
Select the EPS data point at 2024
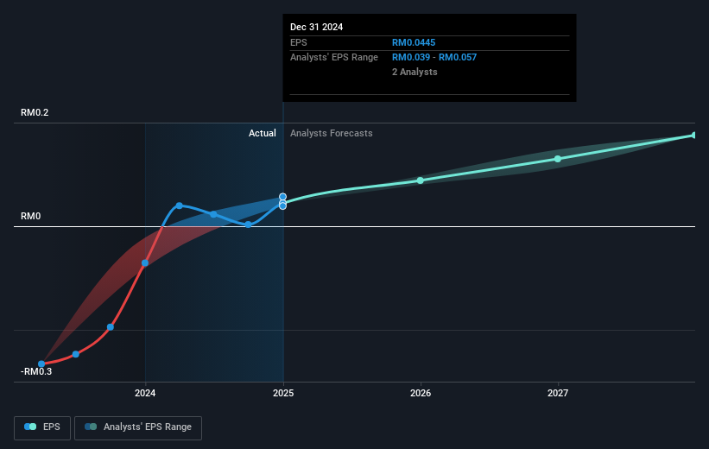coord(145,262)
